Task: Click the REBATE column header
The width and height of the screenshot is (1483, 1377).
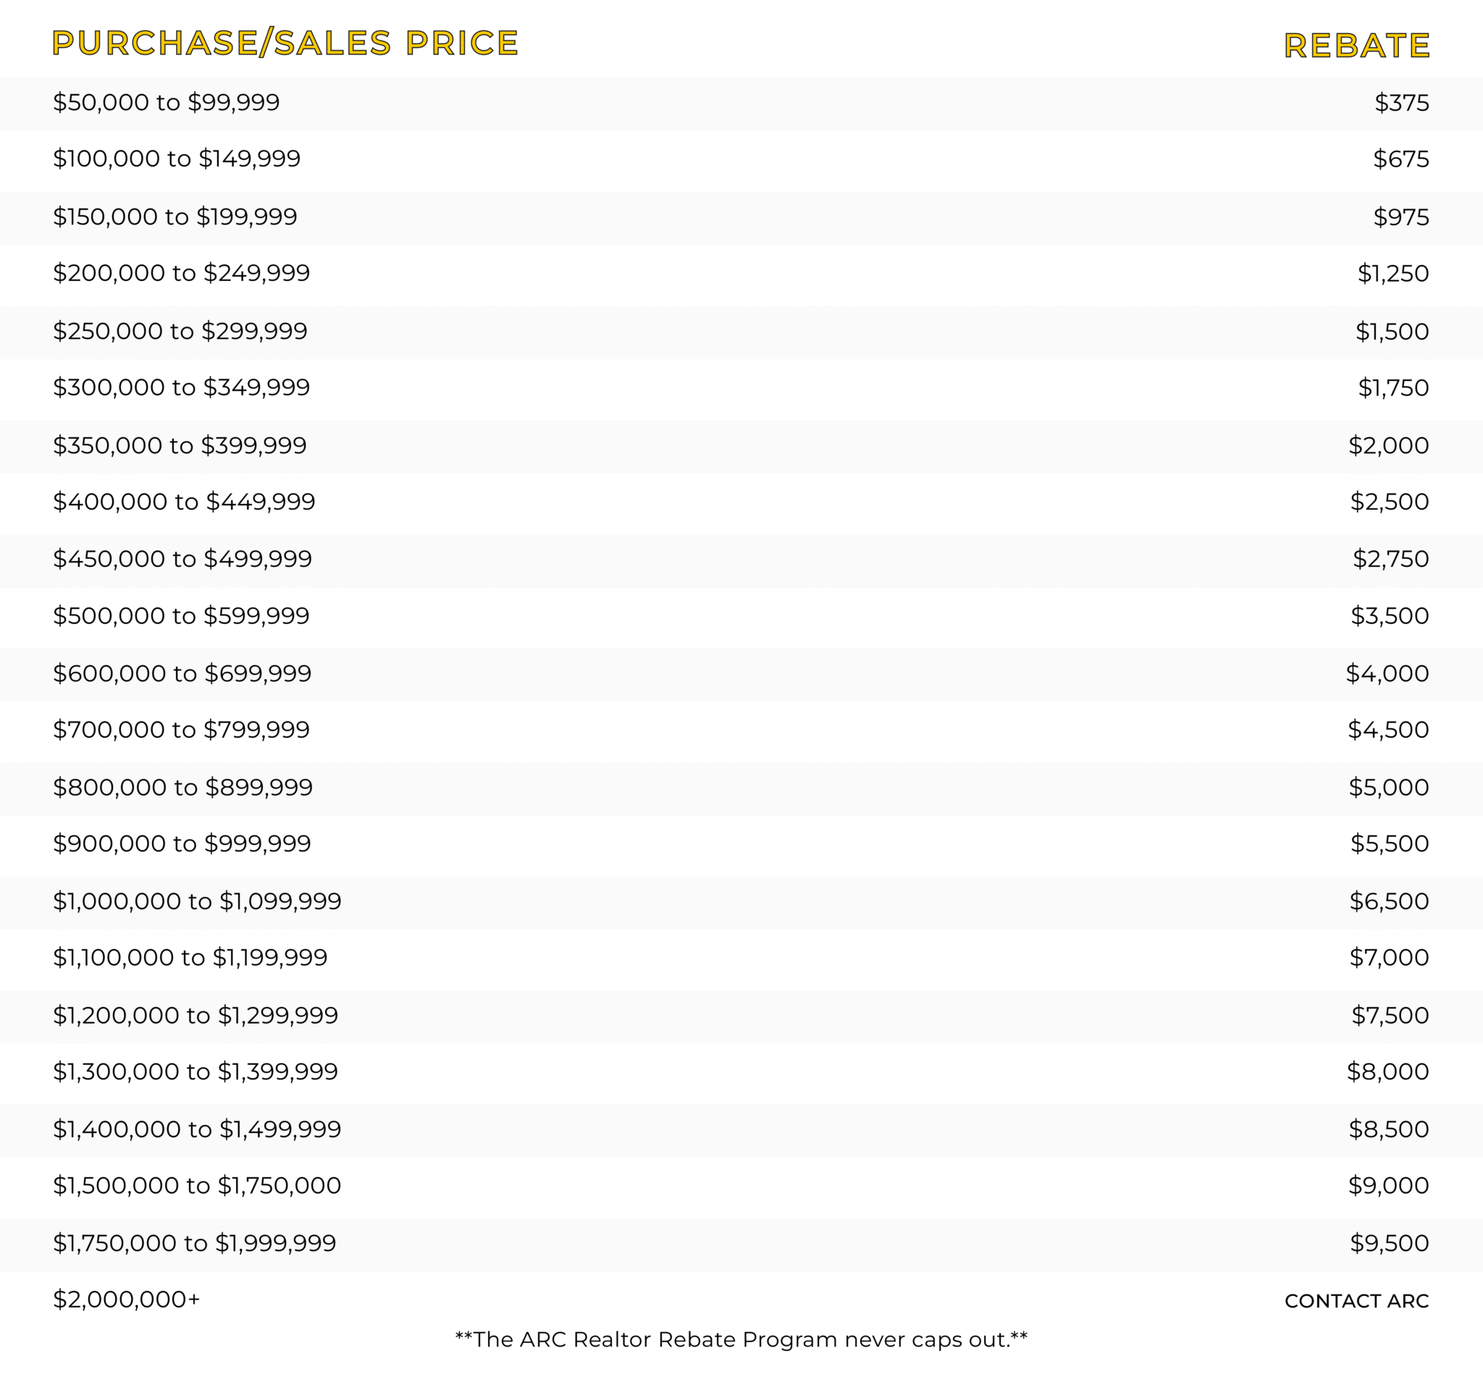Action: click(x=1356, y=46)
